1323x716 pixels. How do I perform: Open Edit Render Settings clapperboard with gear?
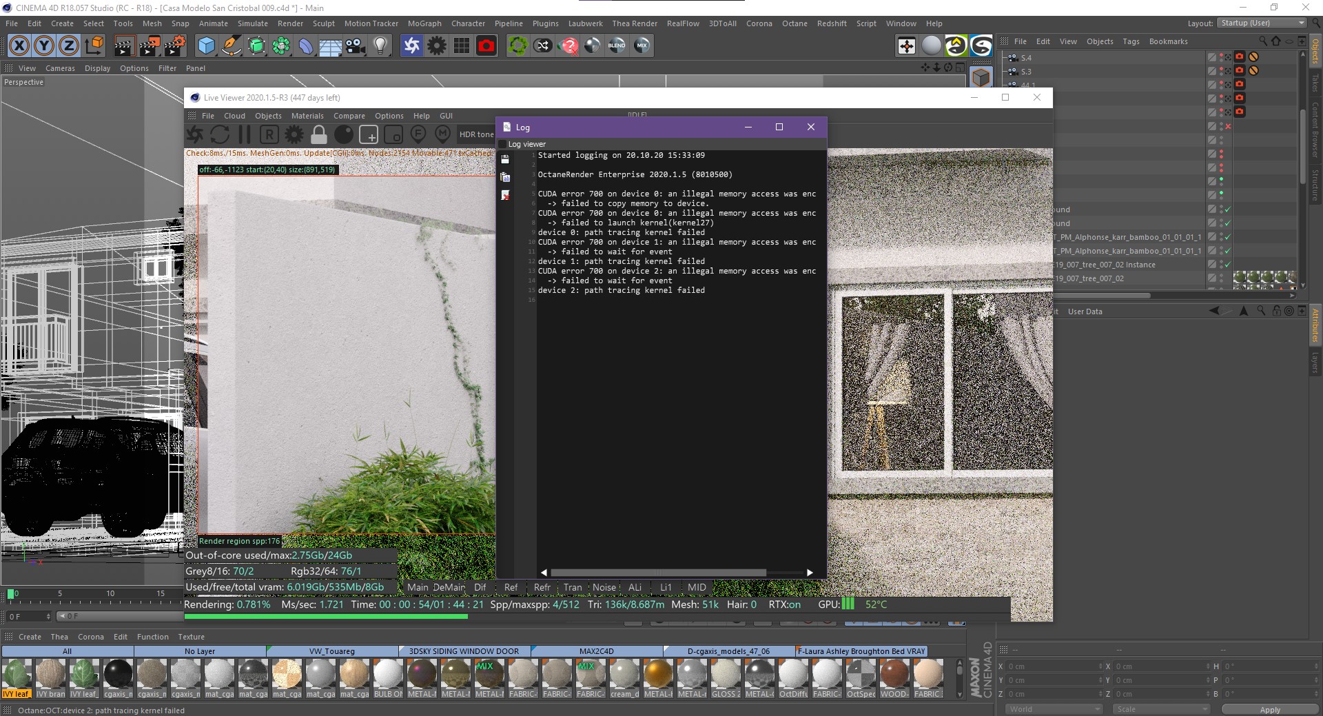174,45
